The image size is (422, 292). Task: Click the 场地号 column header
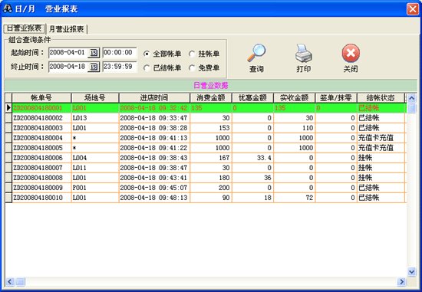95,98
